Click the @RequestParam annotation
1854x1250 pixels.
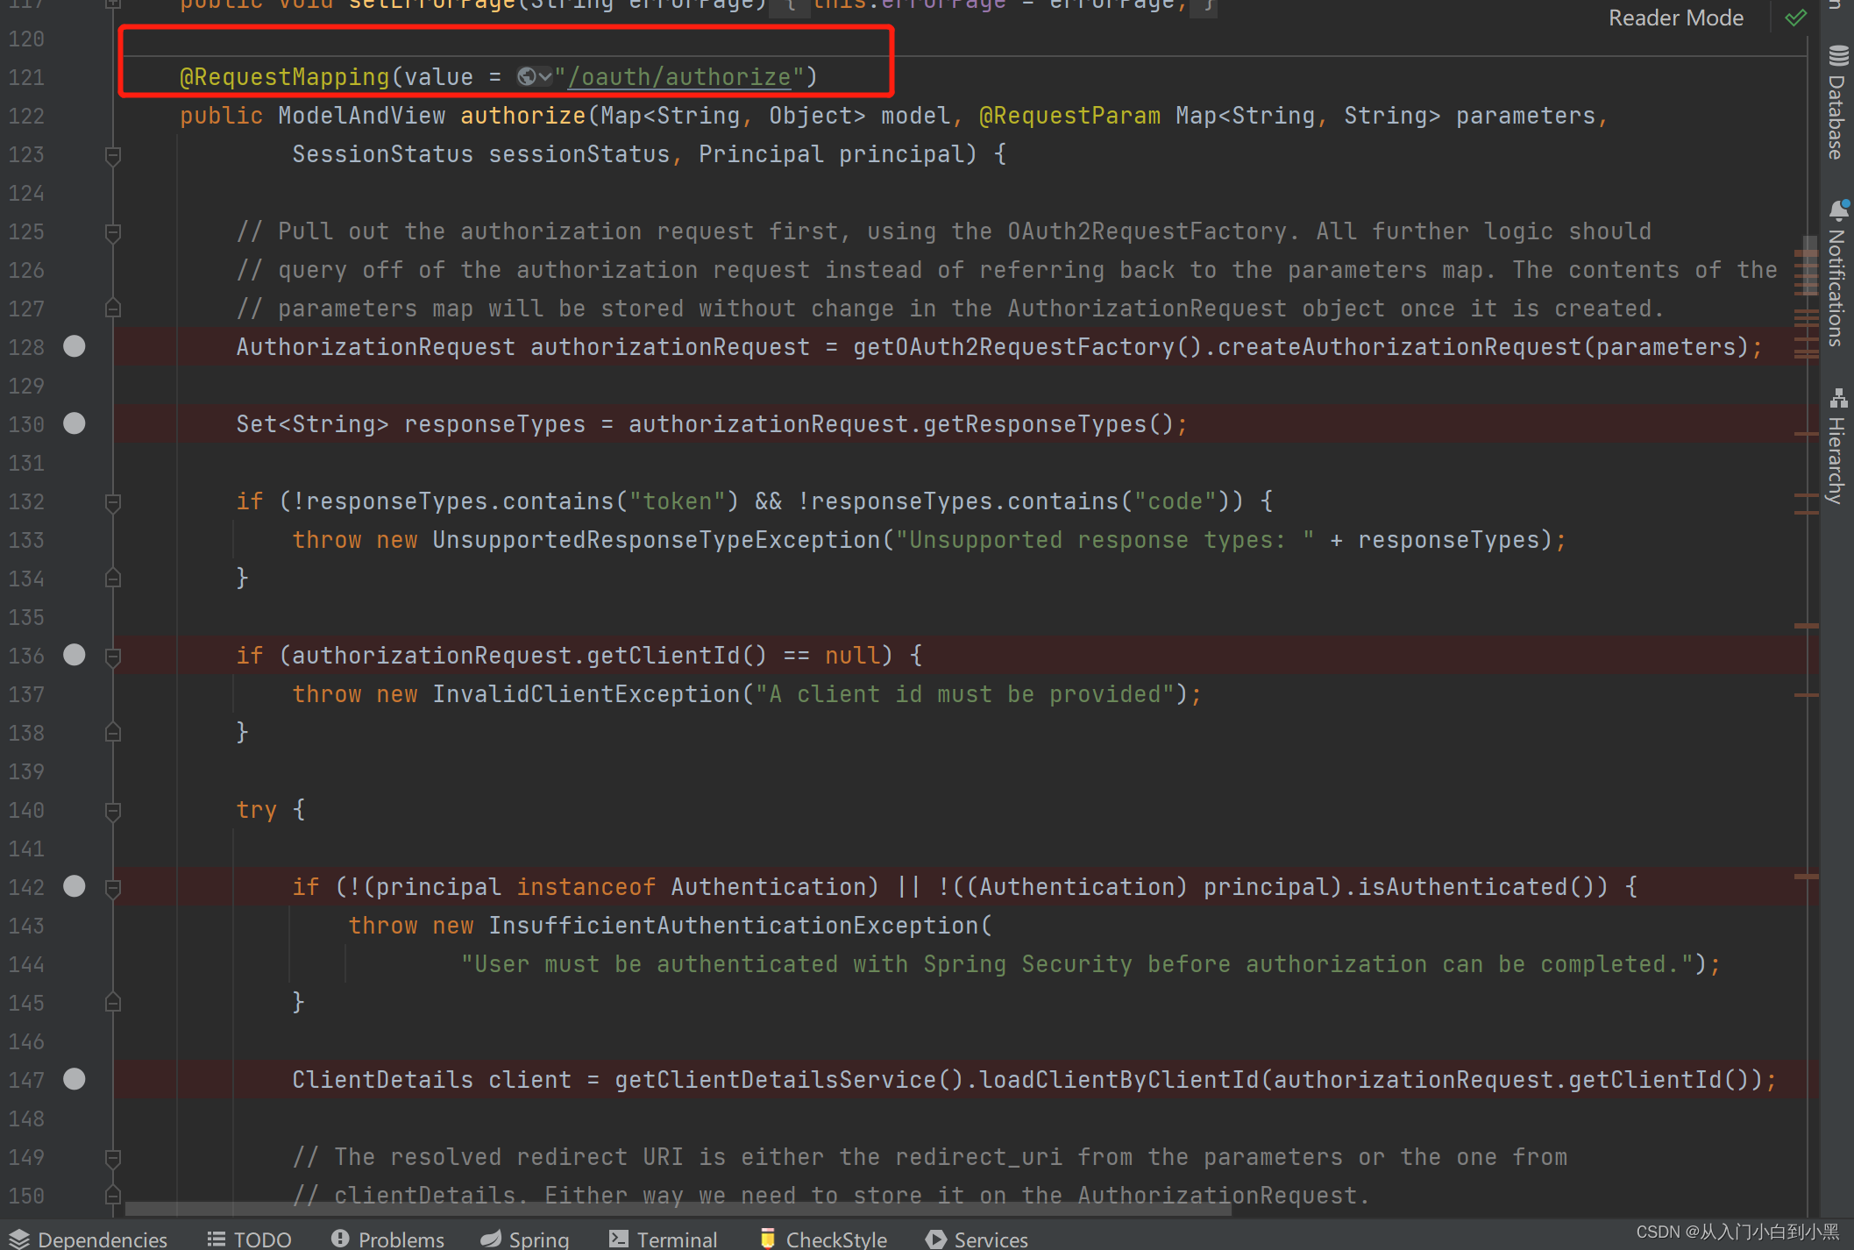click(x=1069, y=116)
